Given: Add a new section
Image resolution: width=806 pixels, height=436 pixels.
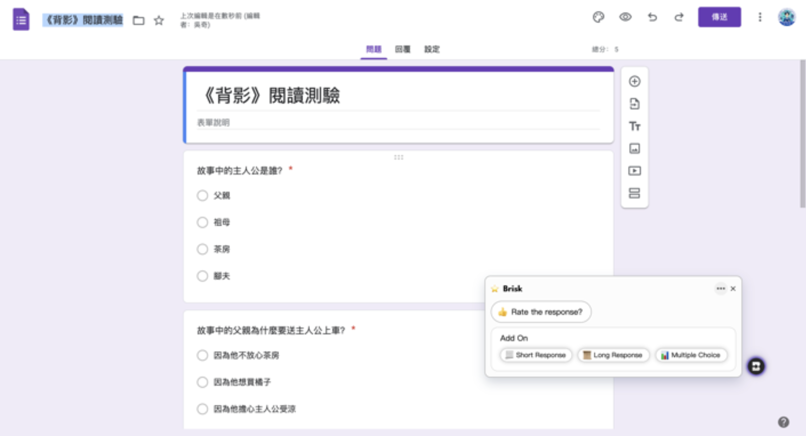Looking at the screenshot, I should click(634, 193).
